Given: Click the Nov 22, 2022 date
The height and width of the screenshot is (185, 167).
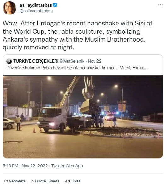Looking at the screenshot, I should [35, 166].
